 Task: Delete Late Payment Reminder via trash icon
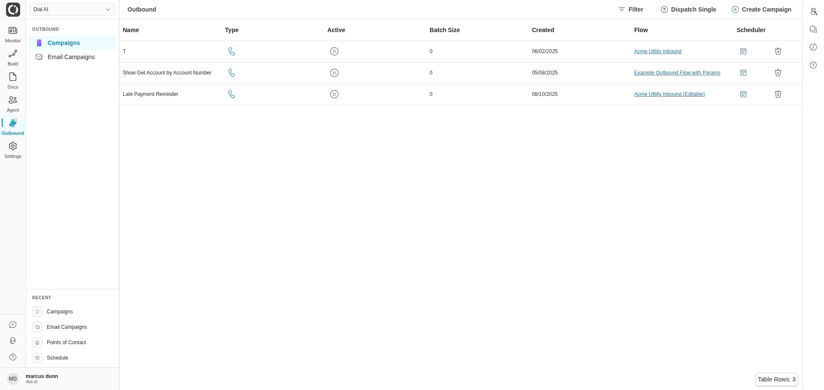[x=778, y=94]
